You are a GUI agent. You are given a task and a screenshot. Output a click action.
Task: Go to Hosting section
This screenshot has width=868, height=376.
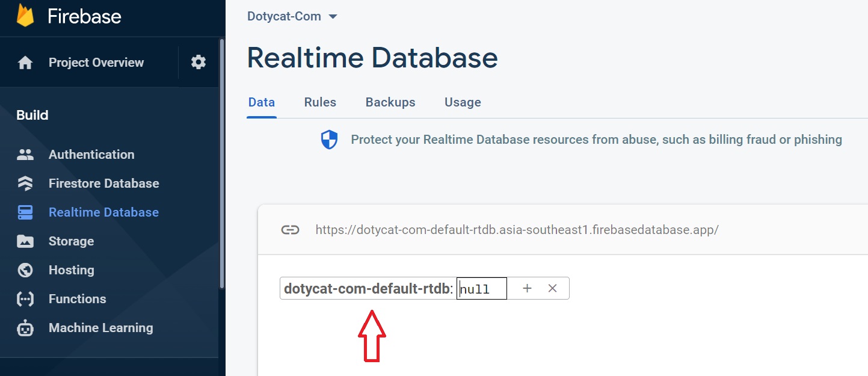coord(72,270)
